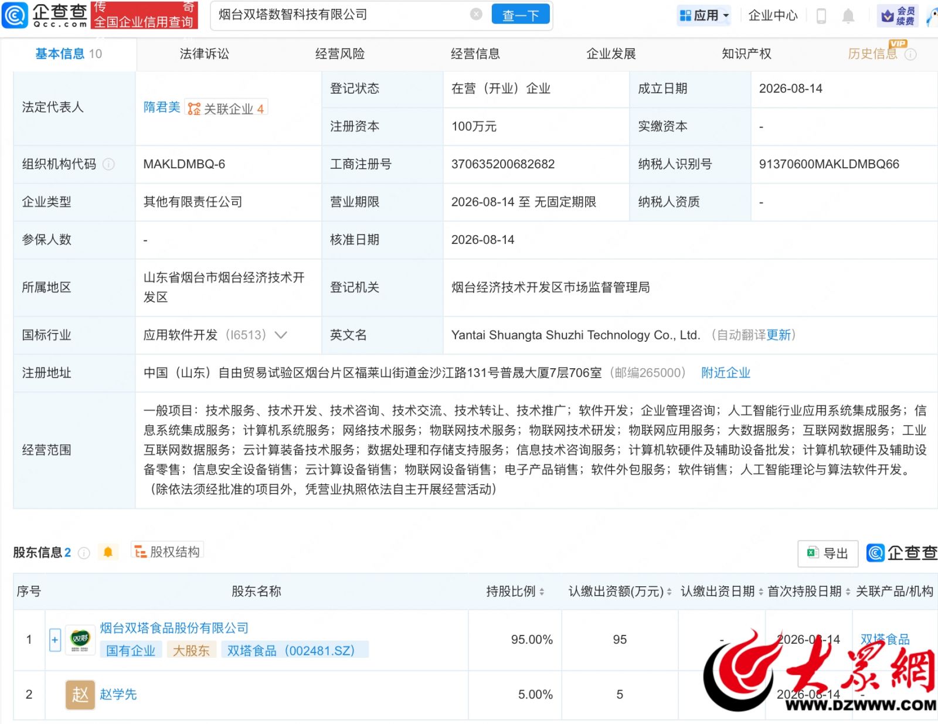Click the 登记机关 value 烟台经济技术开发区市场监督管理局
The width and height of the screenshot is (938, 724).
point(550,287)
